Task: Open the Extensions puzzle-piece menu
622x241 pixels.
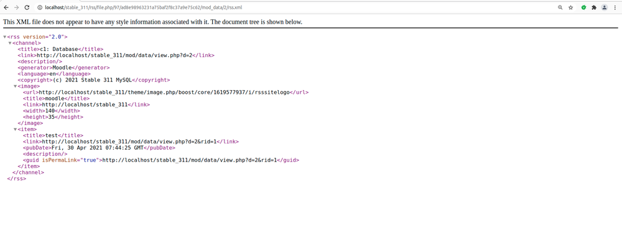Action: [x=594, y=7]
